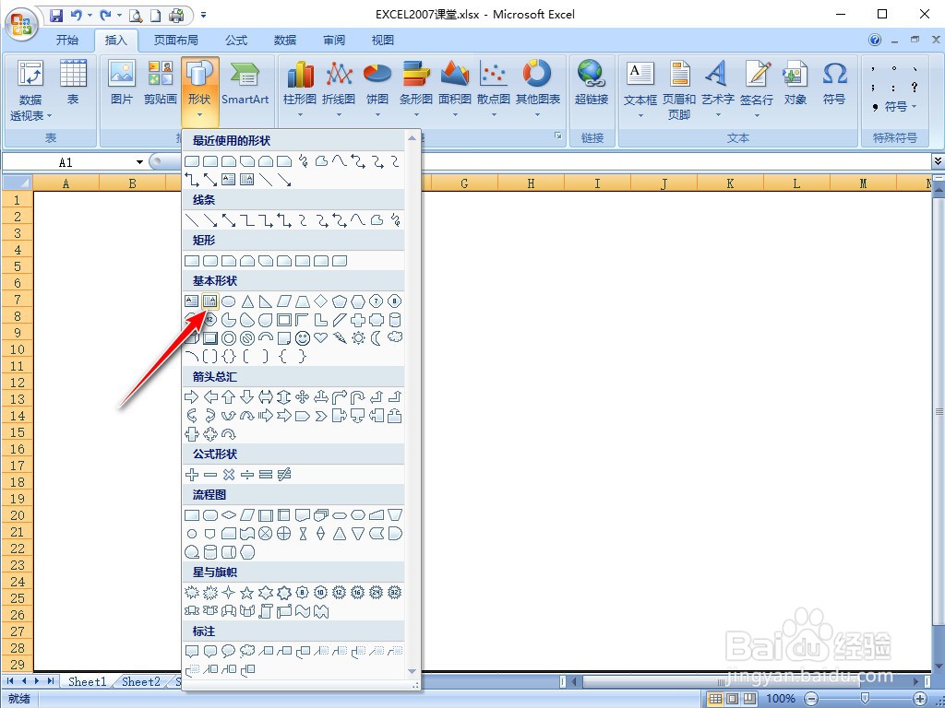The height and width of the screenshot is (708, 945).
Task: Choose the 4-point star shape
Action: pyautogui.click(x=229, y=593)
